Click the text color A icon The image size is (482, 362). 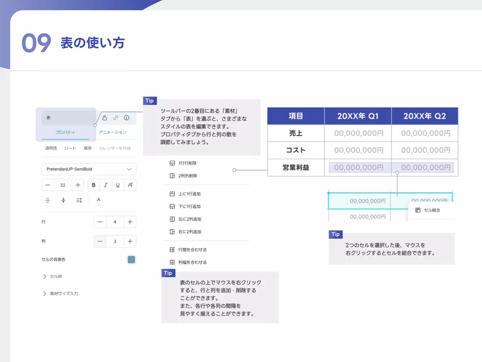[x=99, y=200]
